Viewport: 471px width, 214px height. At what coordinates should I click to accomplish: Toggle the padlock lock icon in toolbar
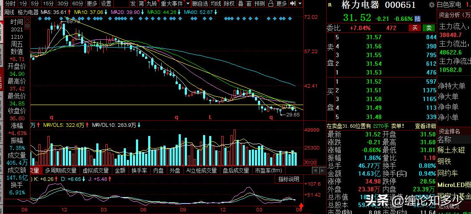pyautogui.click(x=271, y=3)
